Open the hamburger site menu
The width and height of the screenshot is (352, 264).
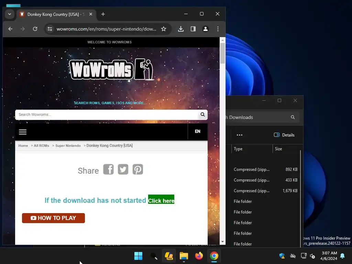pos(23,132)
